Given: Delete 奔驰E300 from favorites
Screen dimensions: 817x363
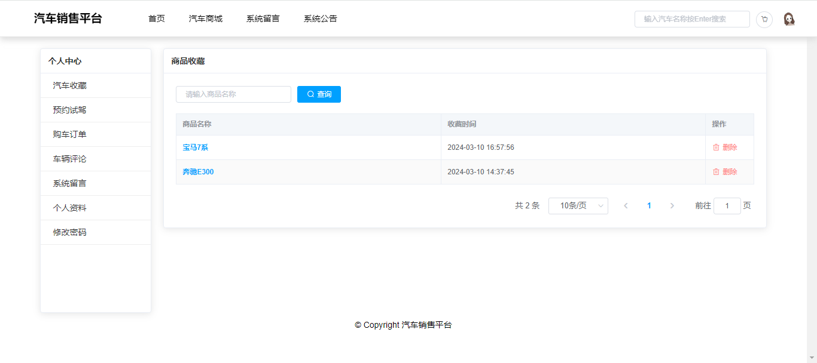Looking at the screenshot, I should [725, 172].
